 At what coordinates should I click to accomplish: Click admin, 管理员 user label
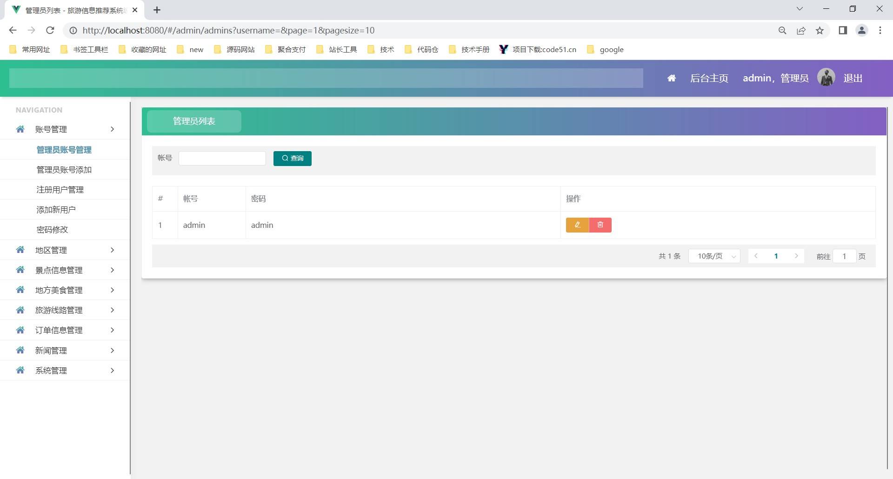(776, 78)
